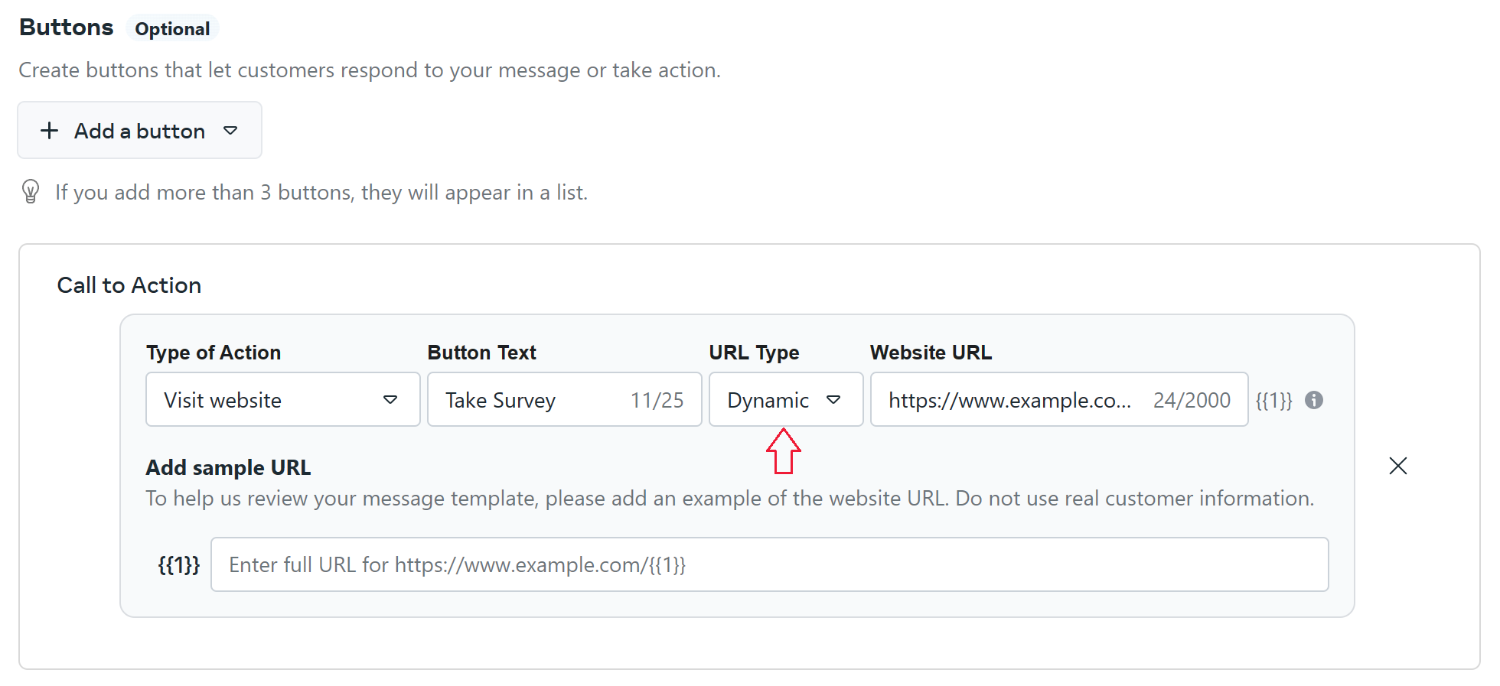Focus the Website URL input field

tap(1010, 400)
